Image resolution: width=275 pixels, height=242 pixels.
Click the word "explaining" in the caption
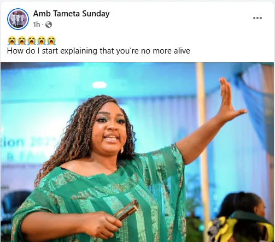(79, 51)
